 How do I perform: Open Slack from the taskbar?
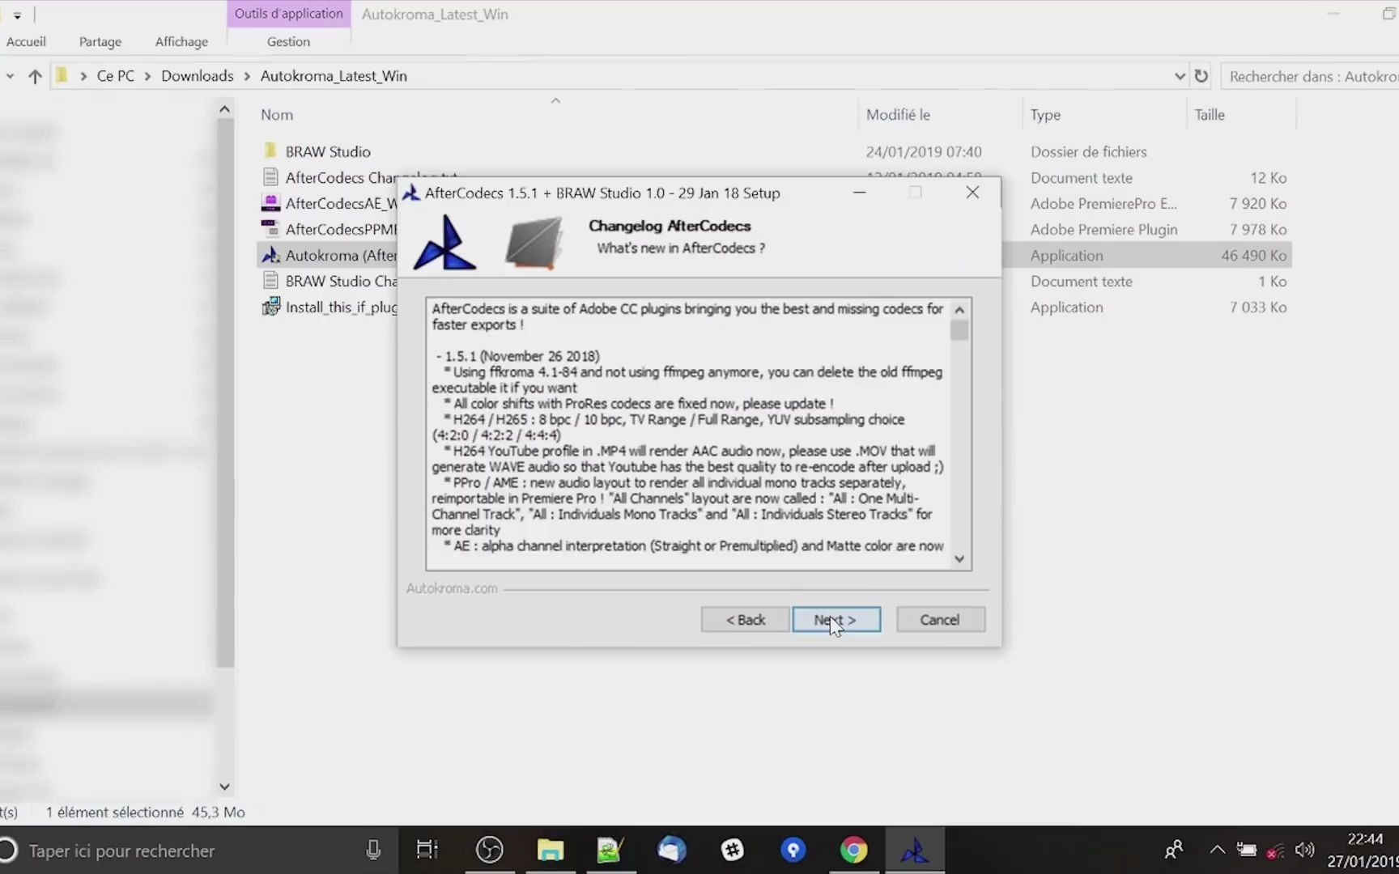pyautogui.click(x=733, y=850)
